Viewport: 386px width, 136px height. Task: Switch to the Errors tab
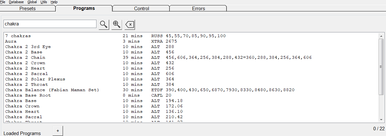click(x=198, y=9)
